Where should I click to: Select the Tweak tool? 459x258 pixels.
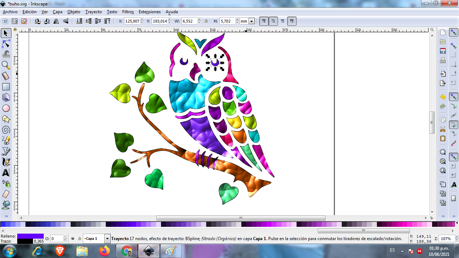[x=6, y=54]
